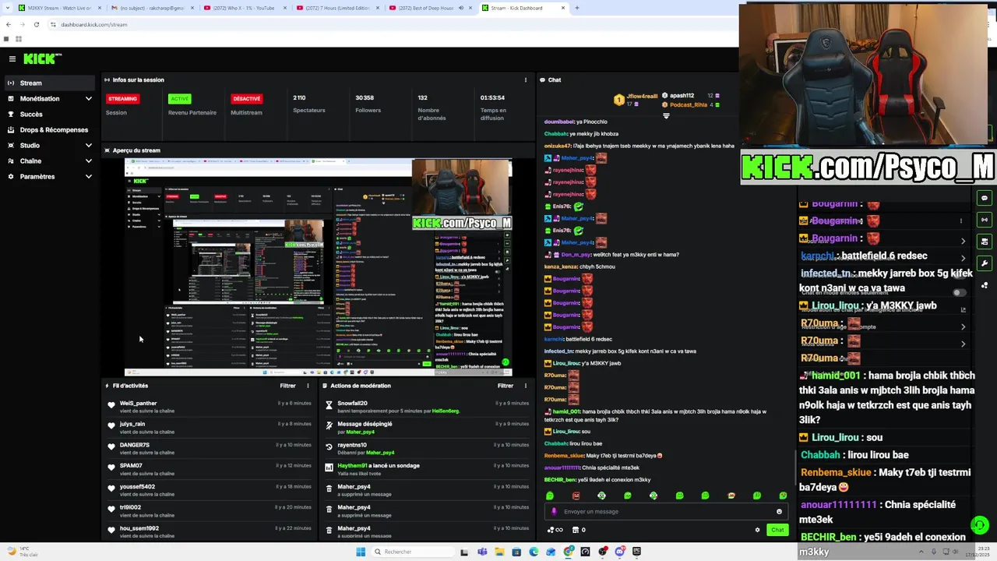Open the gift shop icon below chat
Image resolution: width=997 pixels, height=561 pixels.
pos(575,530)
